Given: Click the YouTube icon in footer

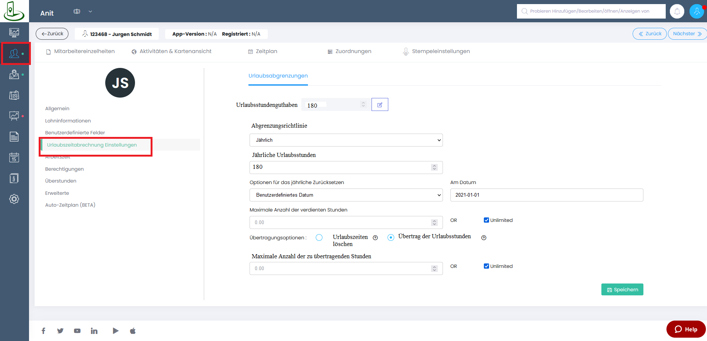Looking at the screenshot, I should click(x=77, y=331).
